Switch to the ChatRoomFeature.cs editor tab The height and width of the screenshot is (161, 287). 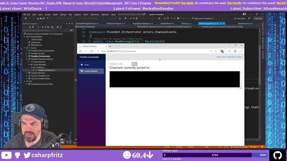(115, 23)
